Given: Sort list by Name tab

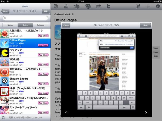Looking at the screenshot, I should pos(10,25).
